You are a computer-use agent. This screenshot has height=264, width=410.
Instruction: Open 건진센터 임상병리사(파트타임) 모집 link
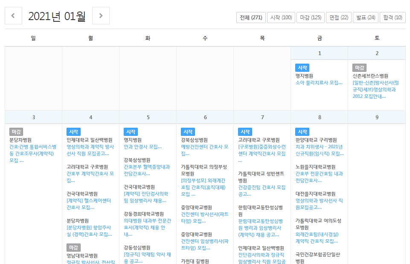tap(205, 245)
